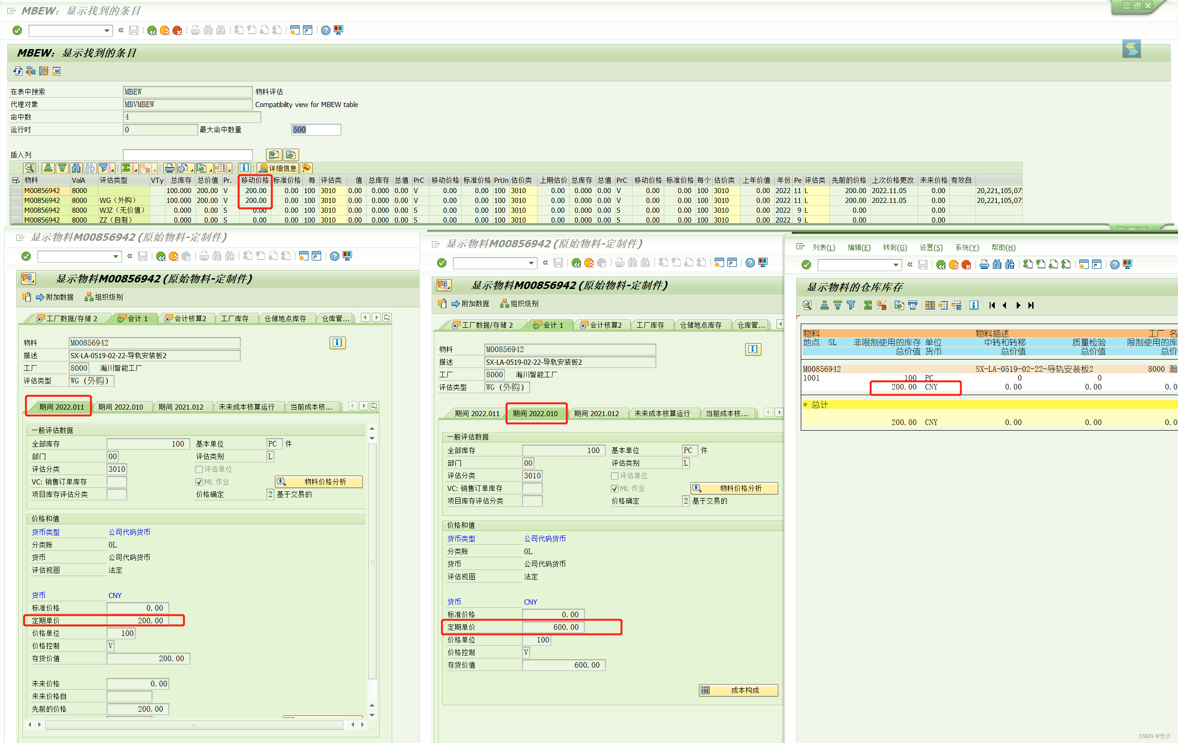Toggle 评估单位 checkbox in left material window
1178x743 pixels.
(199, 469)
